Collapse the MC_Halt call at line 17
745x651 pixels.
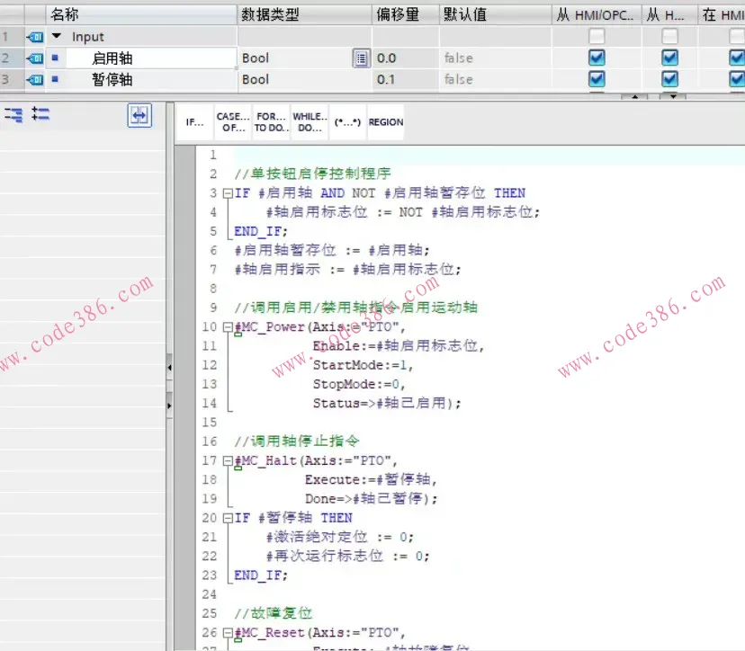228,460
